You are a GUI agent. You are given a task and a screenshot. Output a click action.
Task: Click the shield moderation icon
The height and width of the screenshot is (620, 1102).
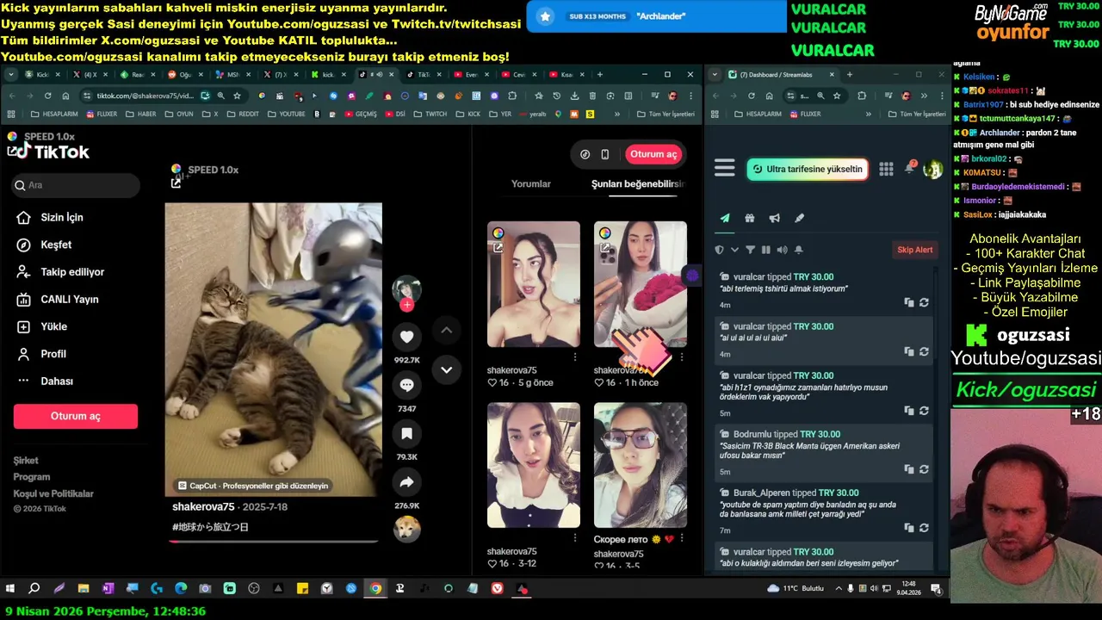pyautogui.click(x=720, y=250)
